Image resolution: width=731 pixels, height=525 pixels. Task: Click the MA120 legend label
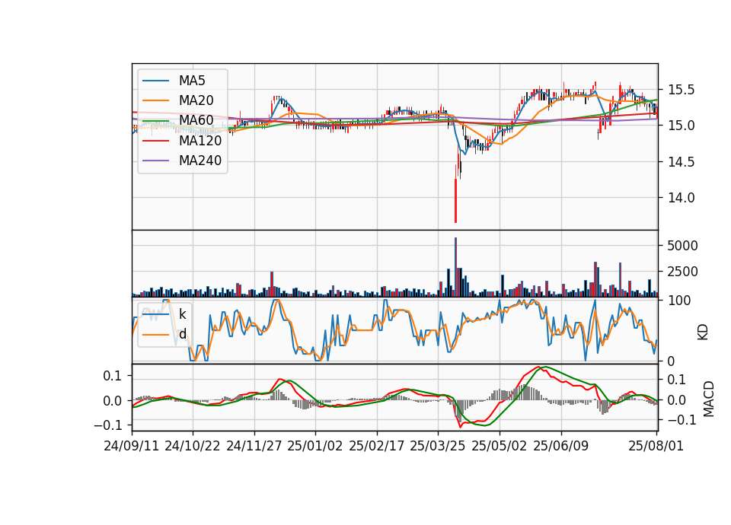click(200, 141)
